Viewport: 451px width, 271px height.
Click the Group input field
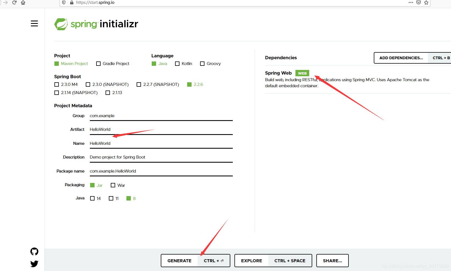161,116
